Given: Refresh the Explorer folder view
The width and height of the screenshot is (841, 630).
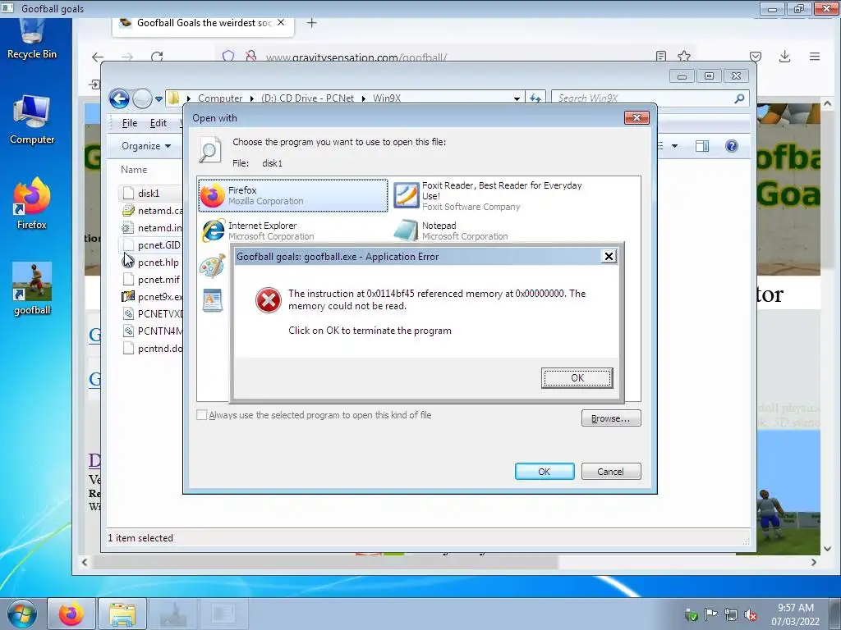Looking at the screenshot, I should click(535, 98).
